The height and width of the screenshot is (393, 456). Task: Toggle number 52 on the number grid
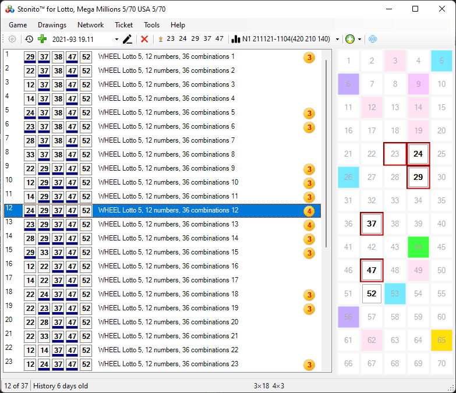372,294
